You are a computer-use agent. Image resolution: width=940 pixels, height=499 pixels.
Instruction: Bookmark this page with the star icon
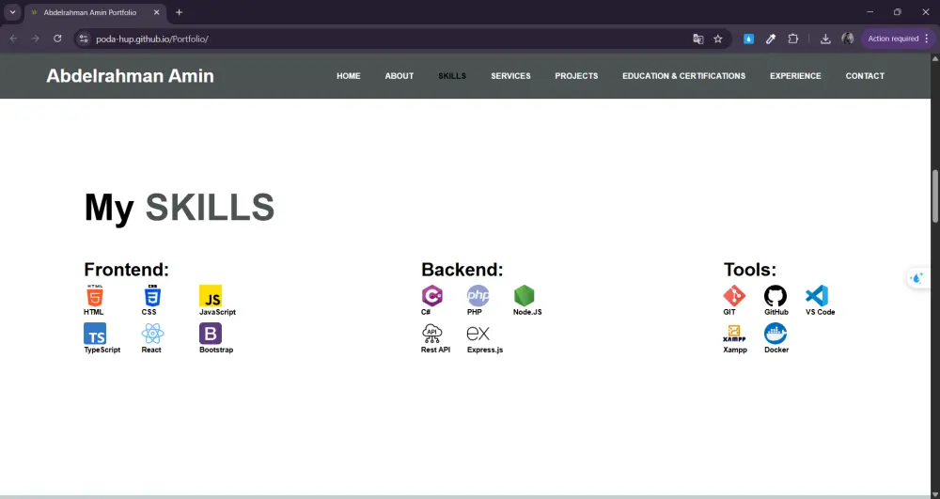[717, 39]
